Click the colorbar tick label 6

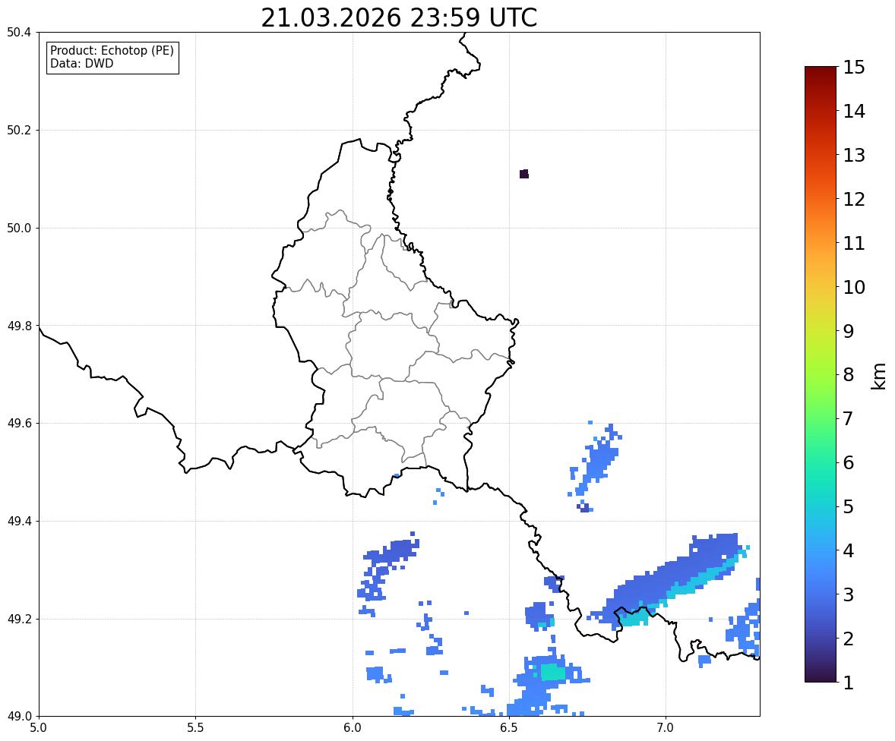pyautogui.click(x=849, y=462)
